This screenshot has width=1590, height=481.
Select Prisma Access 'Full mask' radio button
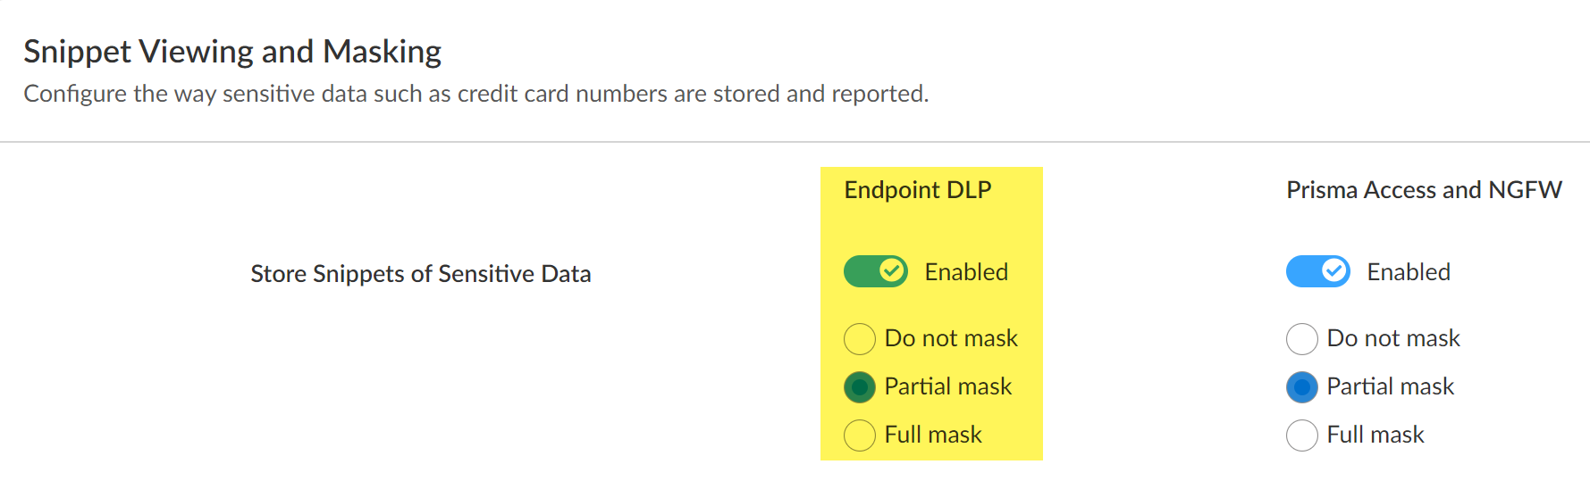[1302, 435]
